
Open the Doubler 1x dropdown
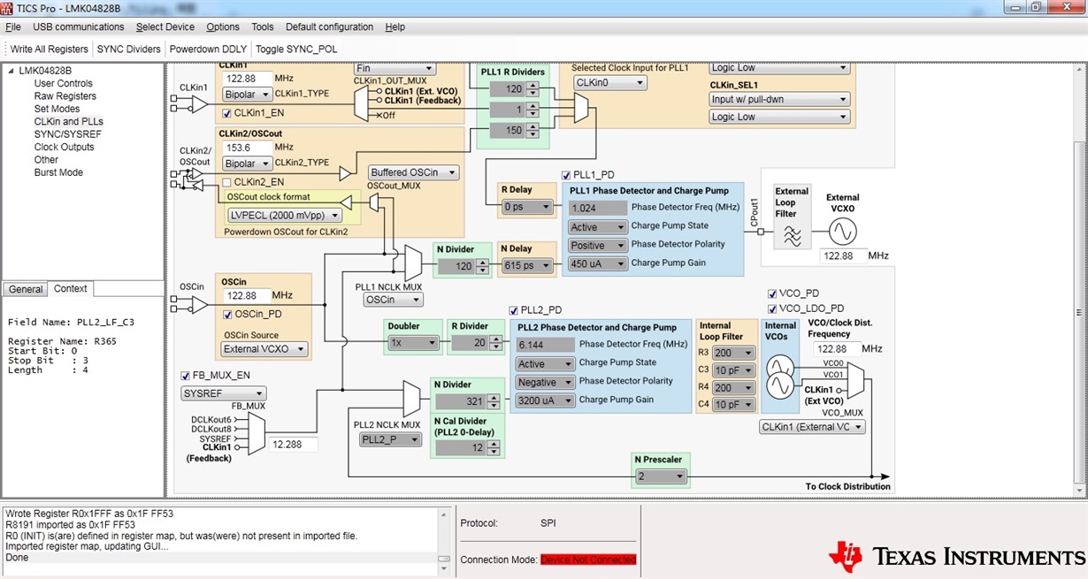[414, 343]
